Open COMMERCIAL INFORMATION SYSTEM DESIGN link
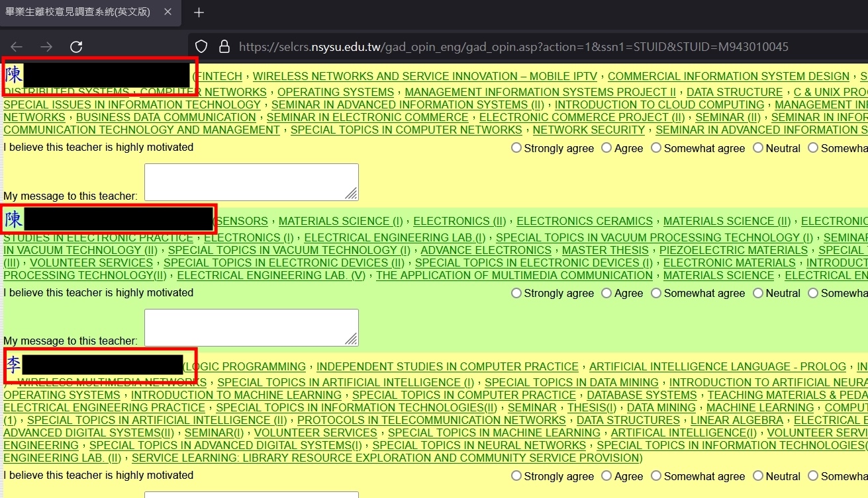This screenshot has height=498, width=868. (728, 77)
